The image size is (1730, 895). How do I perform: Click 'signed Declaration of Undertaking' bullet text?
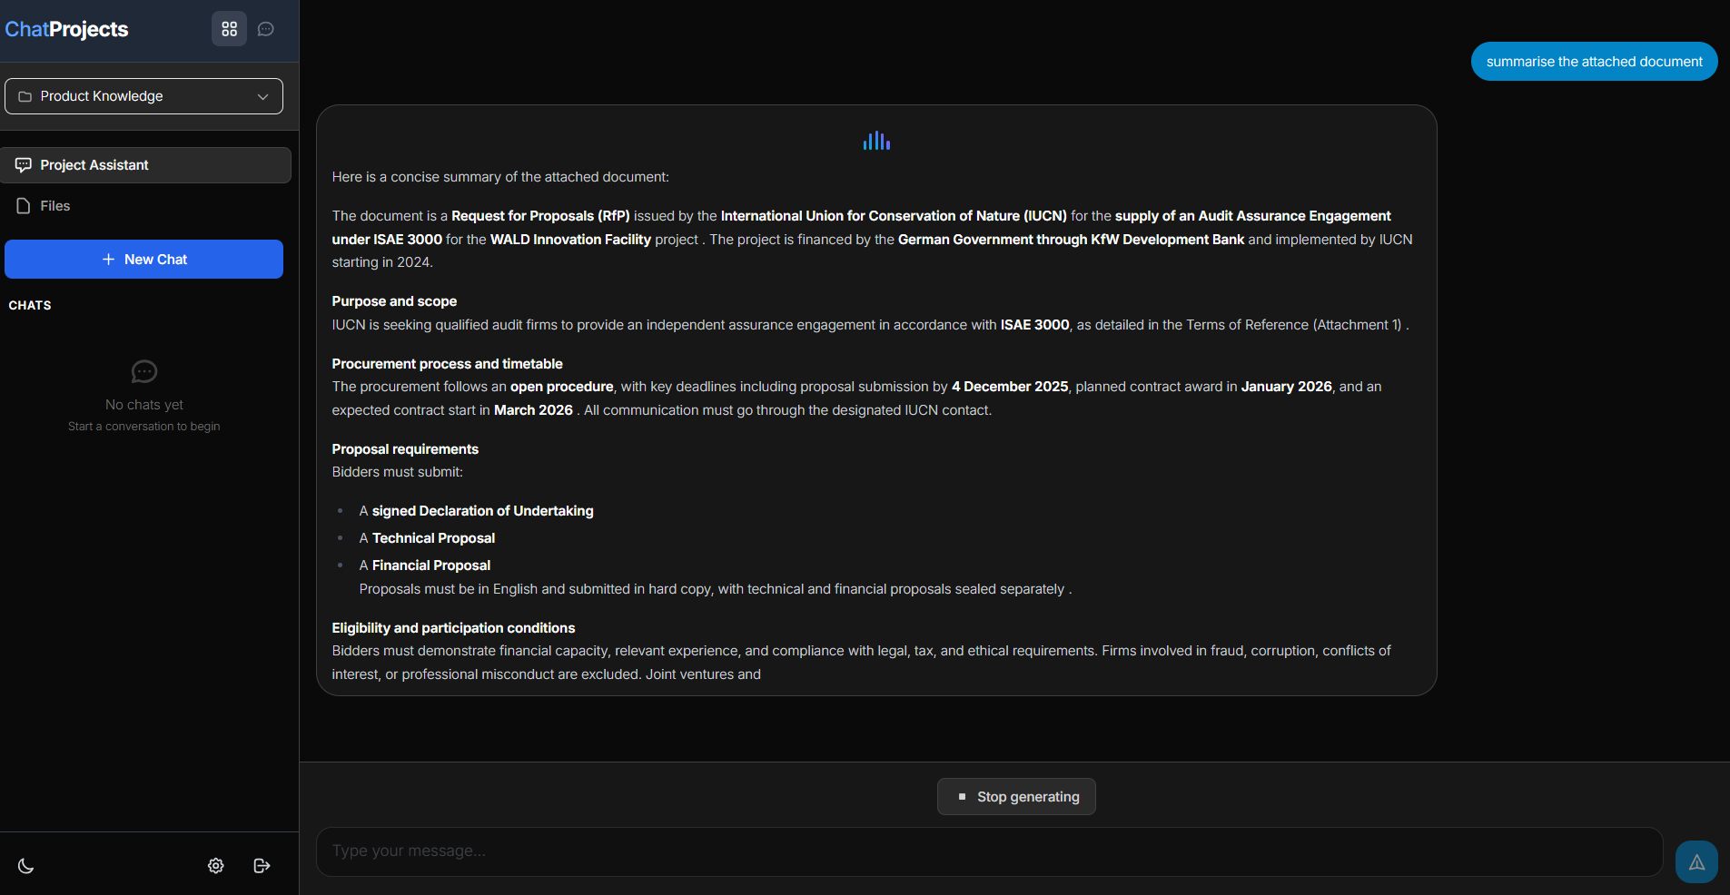pos(483,511)
